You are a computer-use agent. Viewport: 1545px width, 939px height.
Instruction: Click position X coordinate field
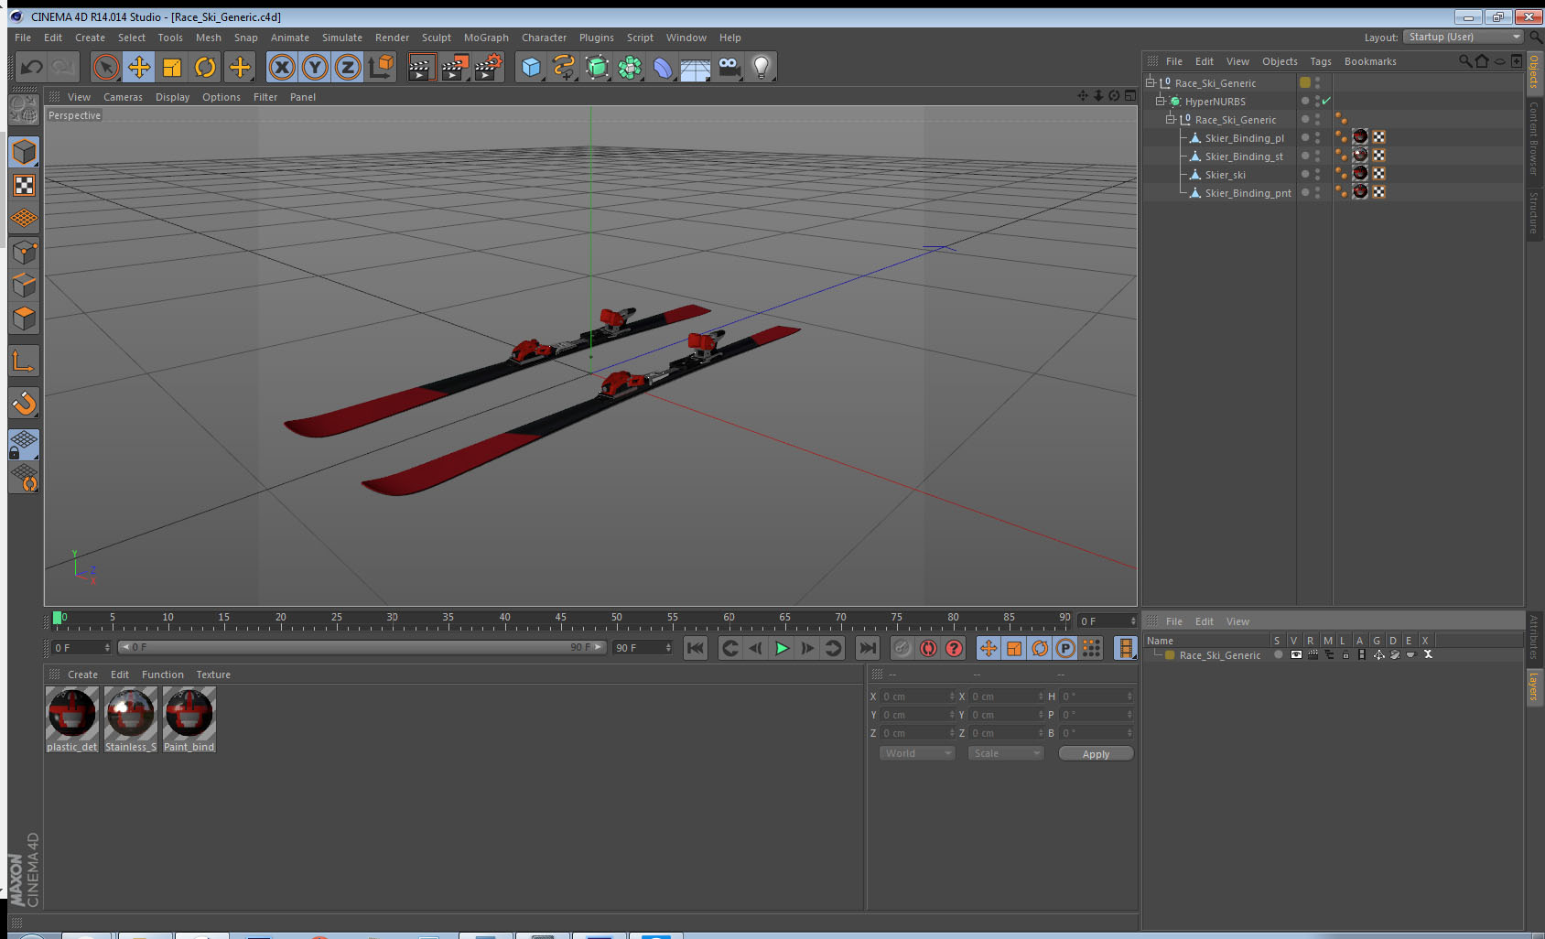pyautogui.click(x=916, y=696)
